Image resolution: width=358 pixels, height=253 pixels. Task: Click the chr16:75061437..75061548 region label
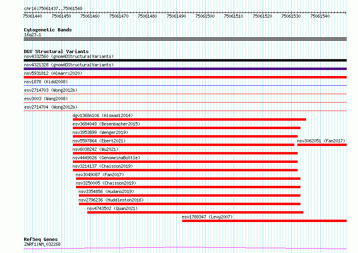53,8
